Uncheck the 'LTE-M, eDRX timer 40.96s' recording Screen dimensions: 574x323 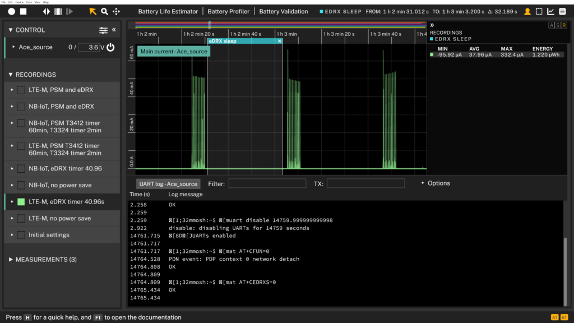(x=21, y=202)
